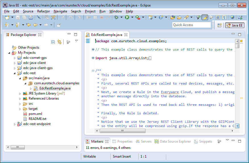This screenshot has width=249, height=163.
Task: Collapse all projects in Package Explorer
Action: 53,42
